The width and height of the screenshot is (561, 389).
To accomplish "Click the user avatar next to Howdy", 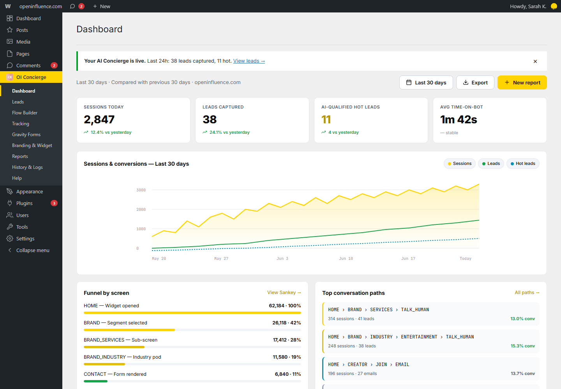I will (x=554, y=6).
